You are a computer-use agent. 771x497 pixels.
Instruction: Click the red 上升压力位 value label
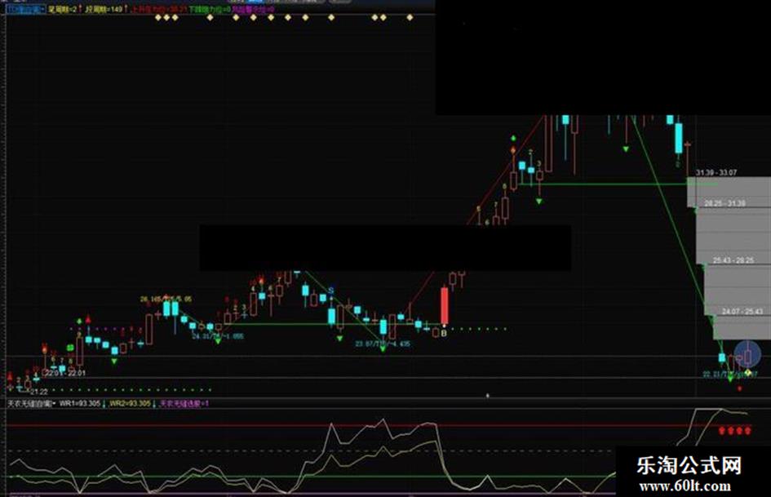tap(158, 9)
